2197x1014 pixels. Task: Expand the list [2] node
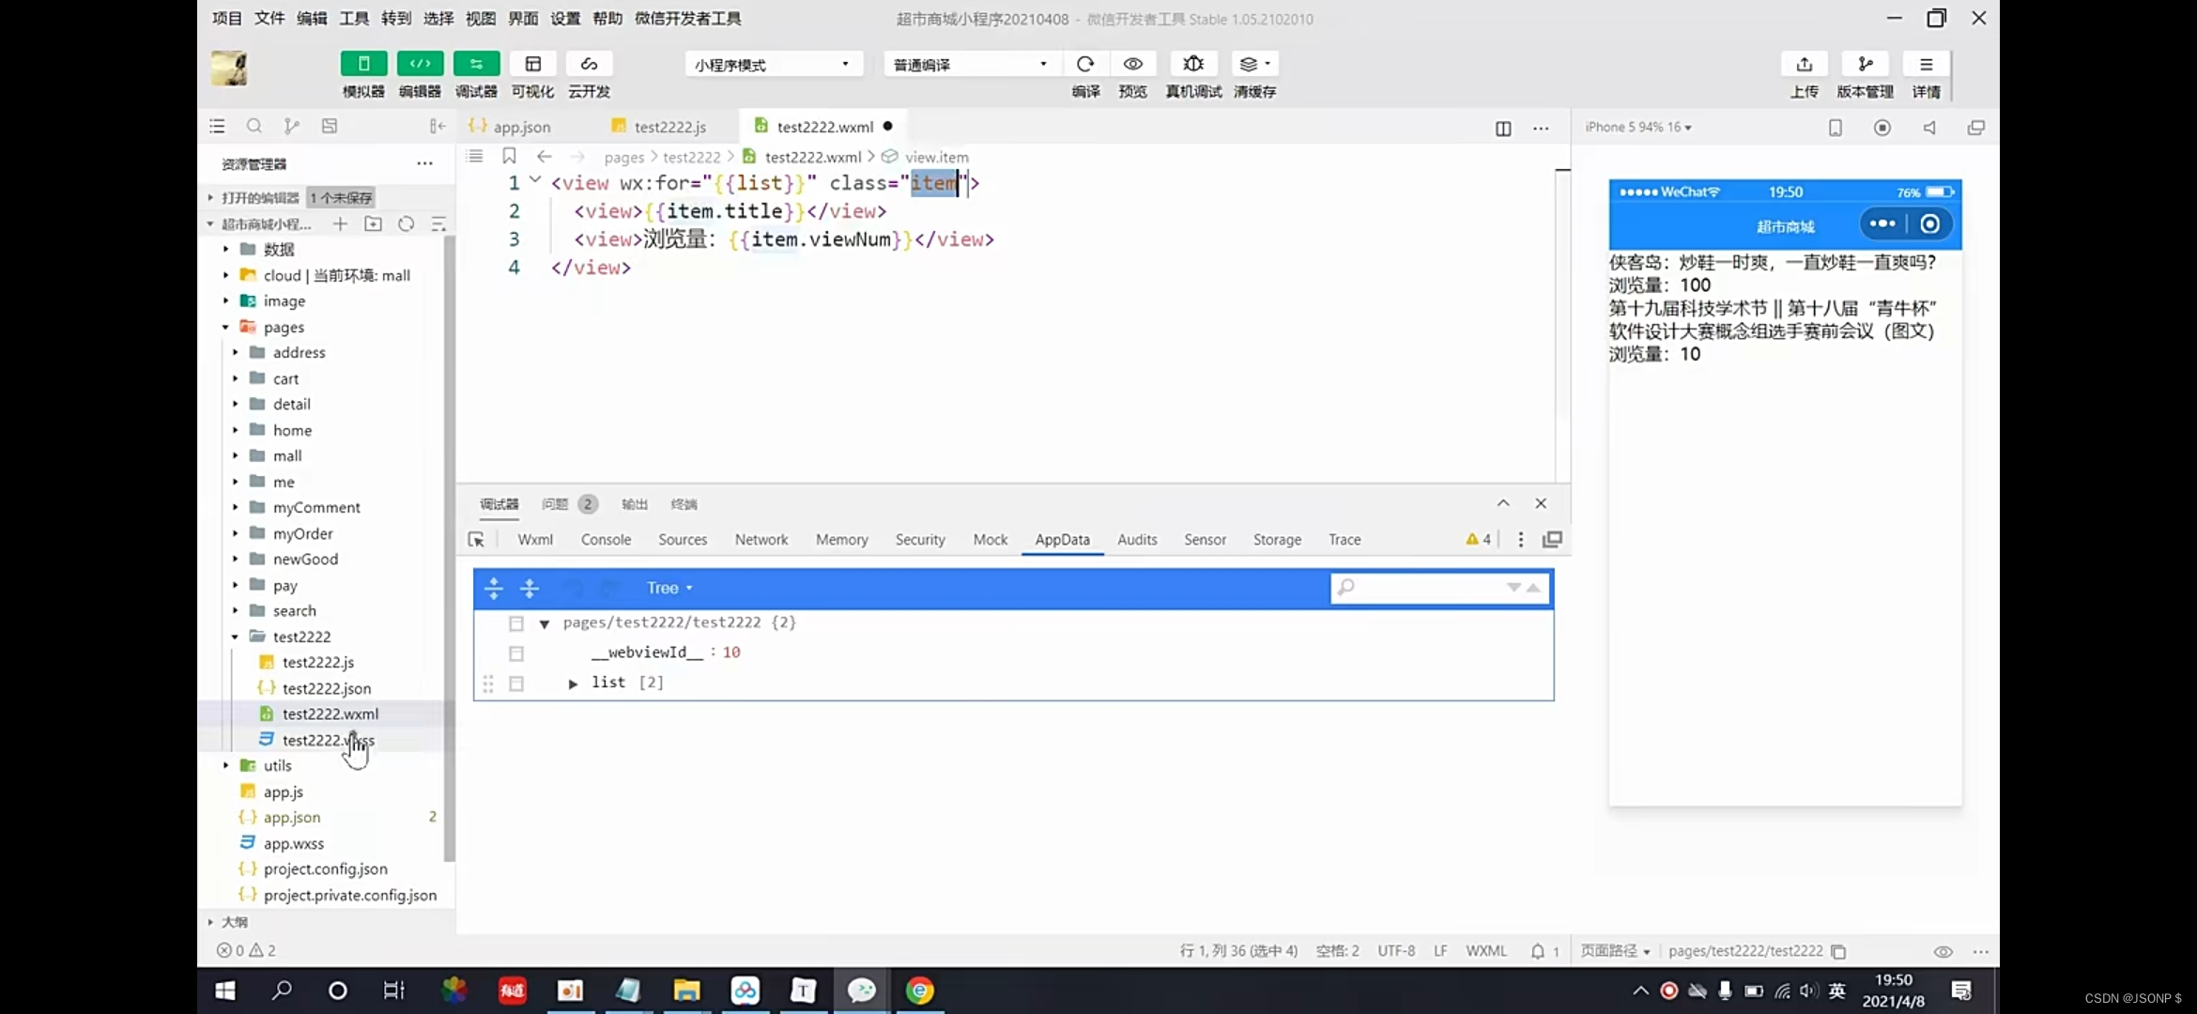(x=573, y=684)
